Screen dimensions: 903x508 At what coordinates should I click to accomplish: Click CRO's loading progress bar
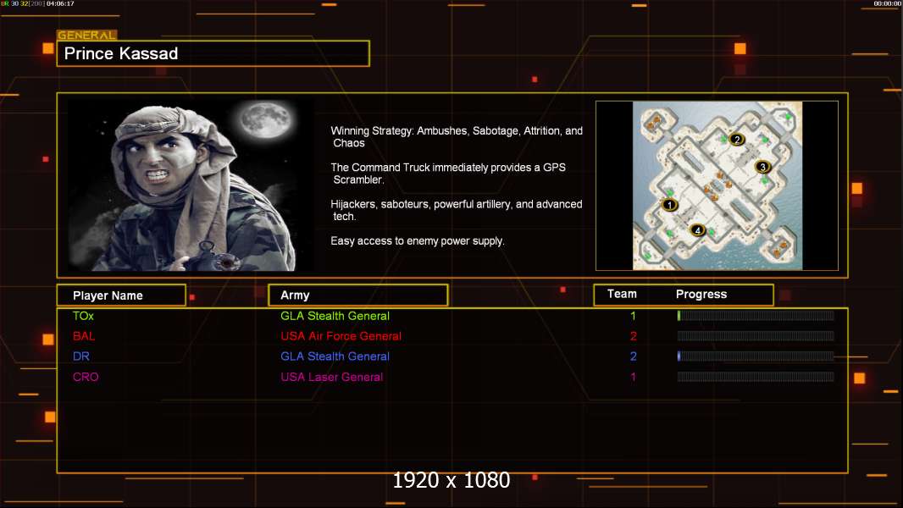coord(756,377)
